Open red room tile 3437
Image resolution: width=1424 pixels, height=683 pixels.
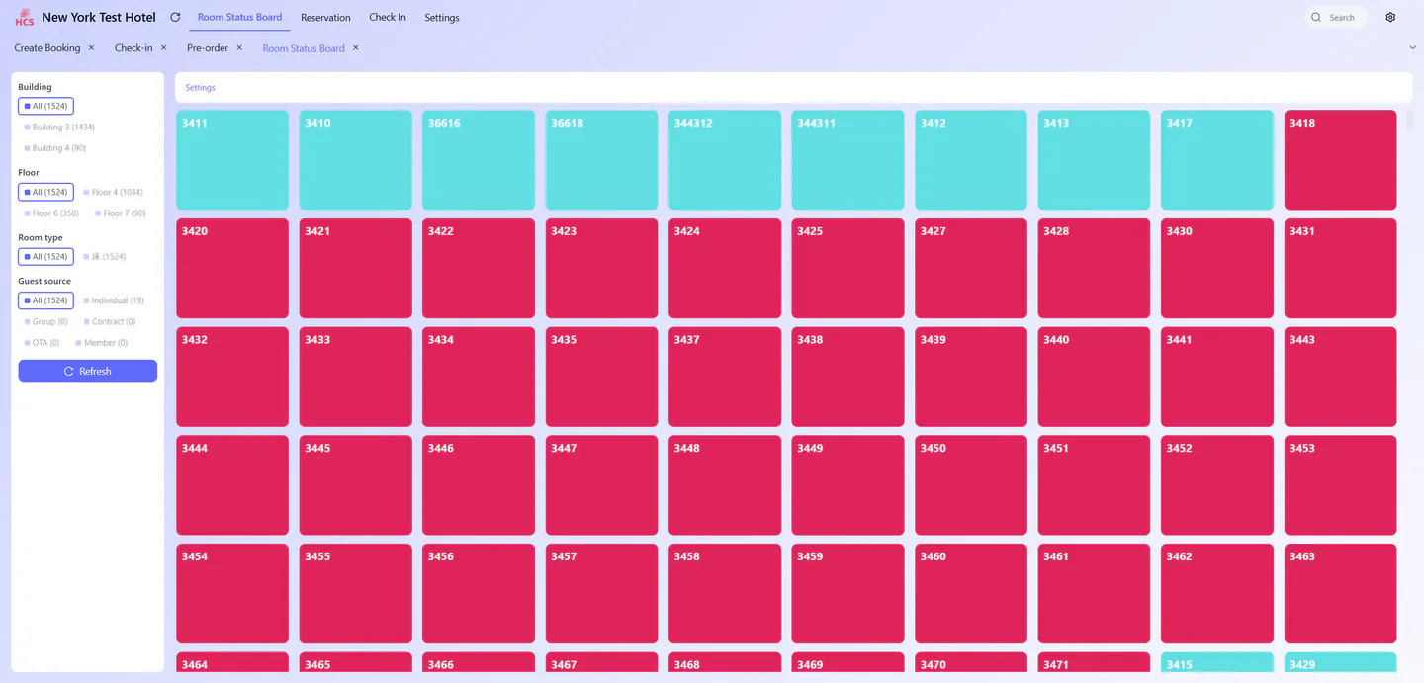click(x=725, y=377)
